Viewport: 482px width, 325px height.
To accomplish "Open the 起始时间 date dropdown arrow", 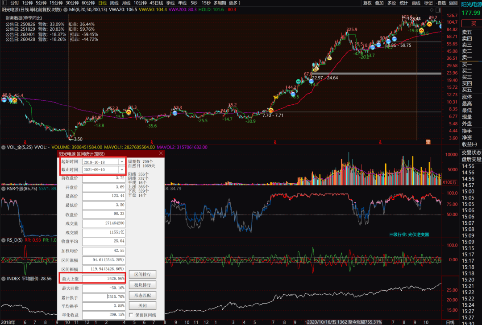I will click(x=122, y=162).
